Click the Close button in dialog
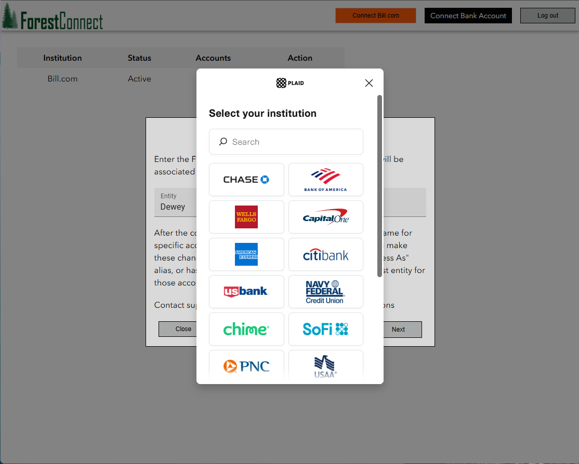 click(178, 329)
